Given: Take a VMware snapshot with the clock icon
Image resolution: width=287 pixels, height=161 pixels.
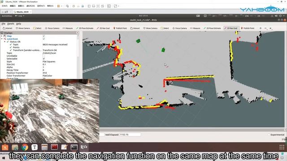Looking at the screenshot, I should [x=74, y=6].
